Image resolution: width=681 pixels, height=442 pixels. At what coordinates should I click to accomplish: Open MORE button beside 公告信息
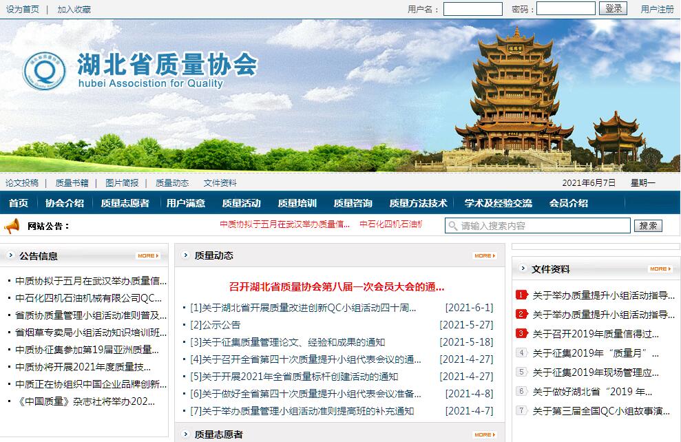(x=148, y=255)
